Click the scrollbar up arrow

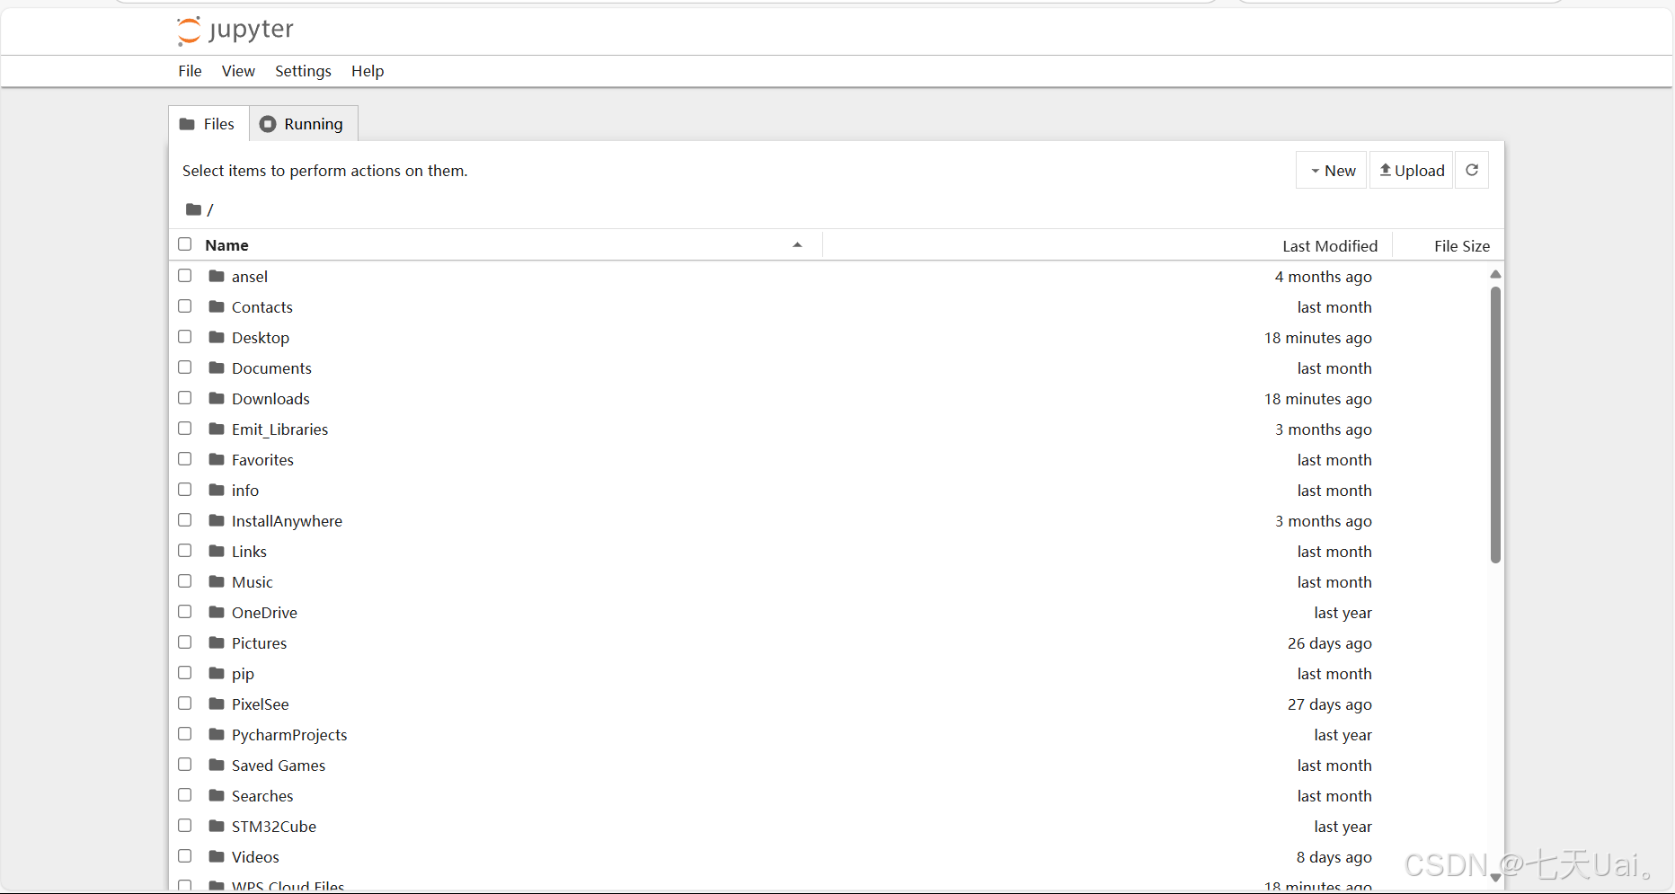coord(1495,274)
